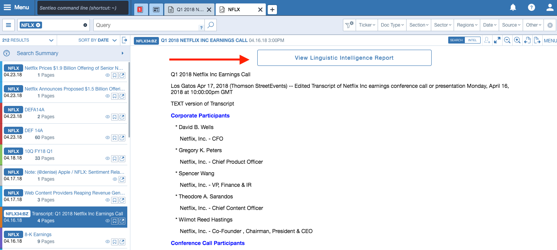This screenshot has width=557, height=250.
Task: Open the dashboard layout tab icon
Action: click(156, 10)
